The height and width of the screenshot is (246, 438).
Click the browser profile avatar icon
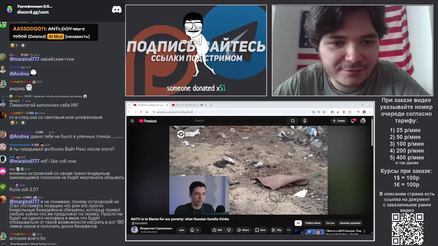pos(364,112)
